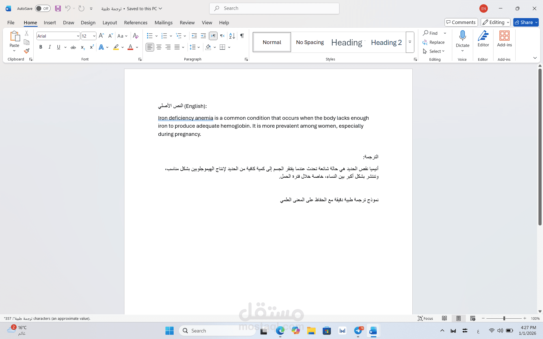This screenshot has height=339, width=543.
Task: Open the Dictate voice tool
Action: [462, 39]
